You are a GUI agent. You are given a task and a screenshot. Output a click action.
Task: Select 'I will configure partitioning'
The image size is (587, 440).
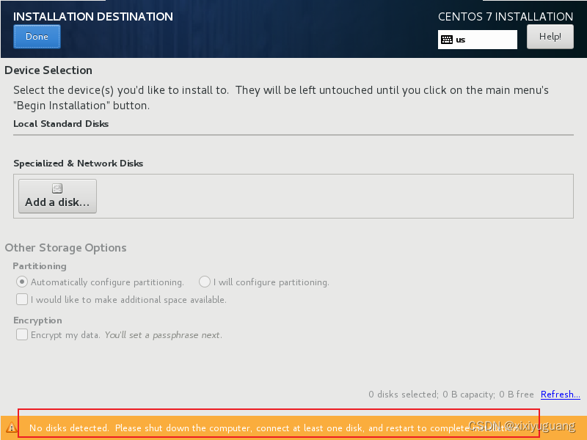pos(204,282)
